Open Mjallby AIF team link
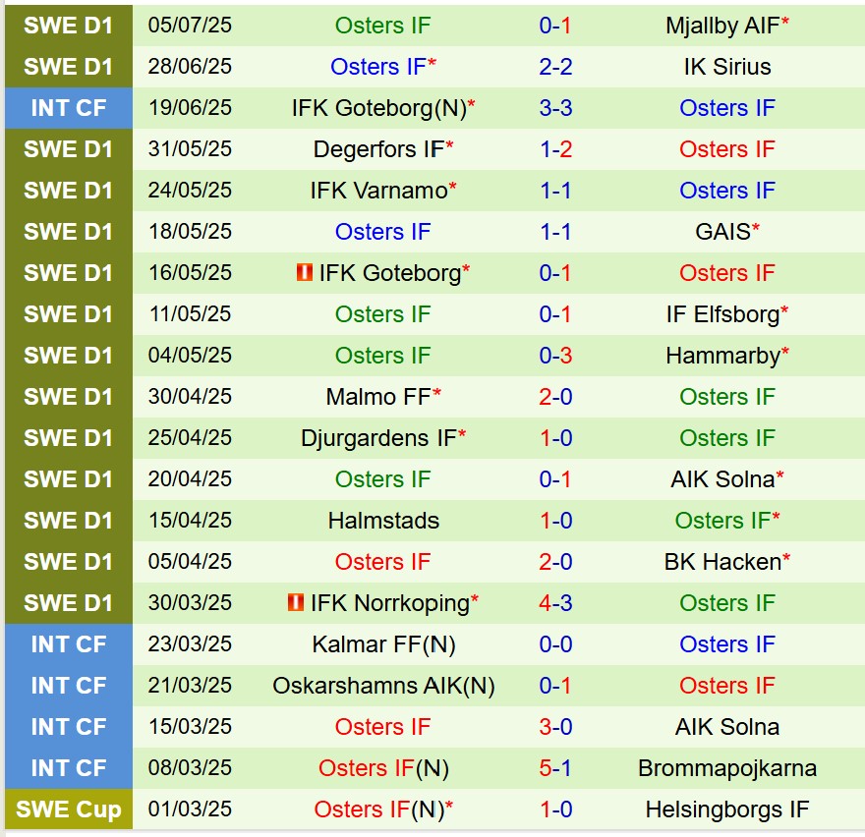865x837 pixels. click(x=723, y=26)
